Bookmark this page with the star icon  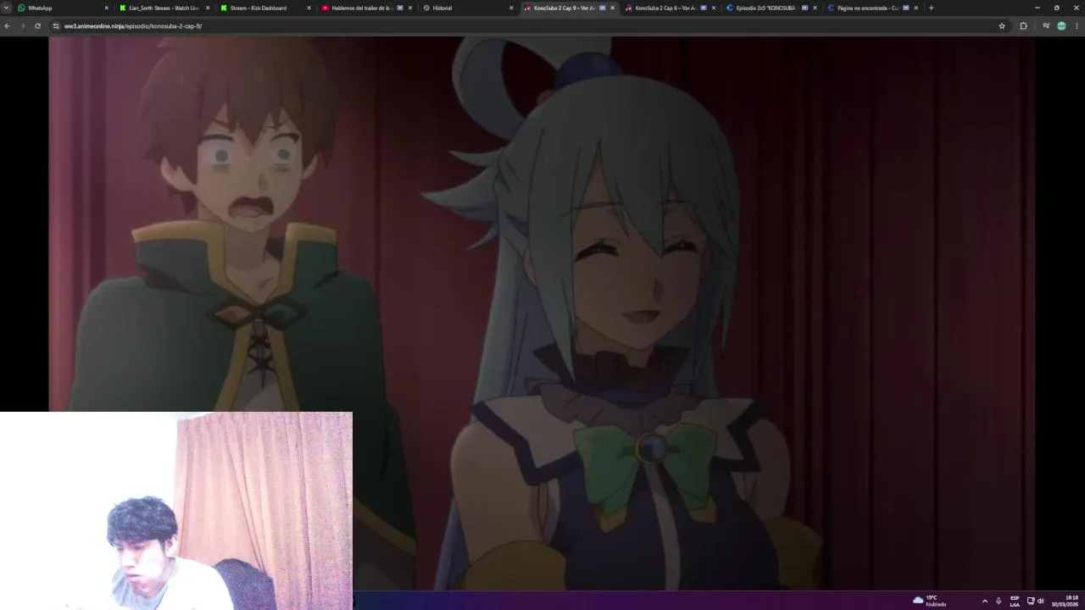click(1002, 26)
